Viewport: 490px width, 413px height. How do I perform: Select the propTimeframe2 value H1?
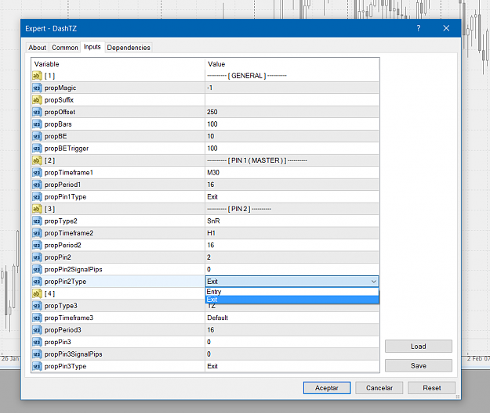click(292, 233)
